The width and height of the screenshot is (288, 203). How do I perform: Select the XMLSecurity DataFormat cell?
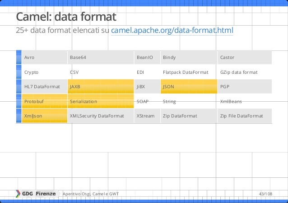pyautogui.click(x=101, y=116)
